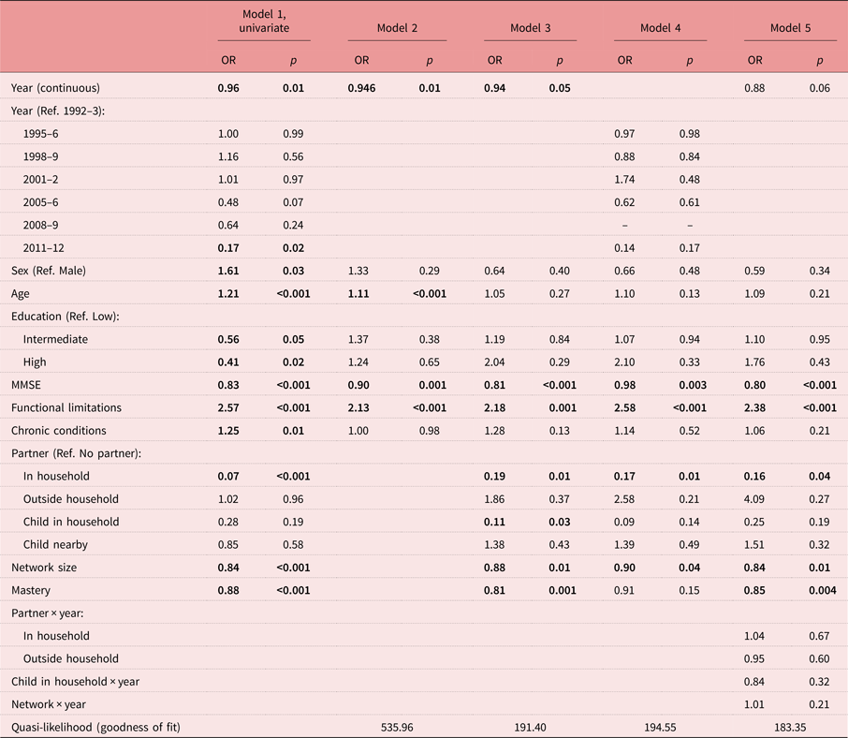Screen dimensions: 848x738
Task: Select the "Network × year" row label
Action: (x=52, y=704)
